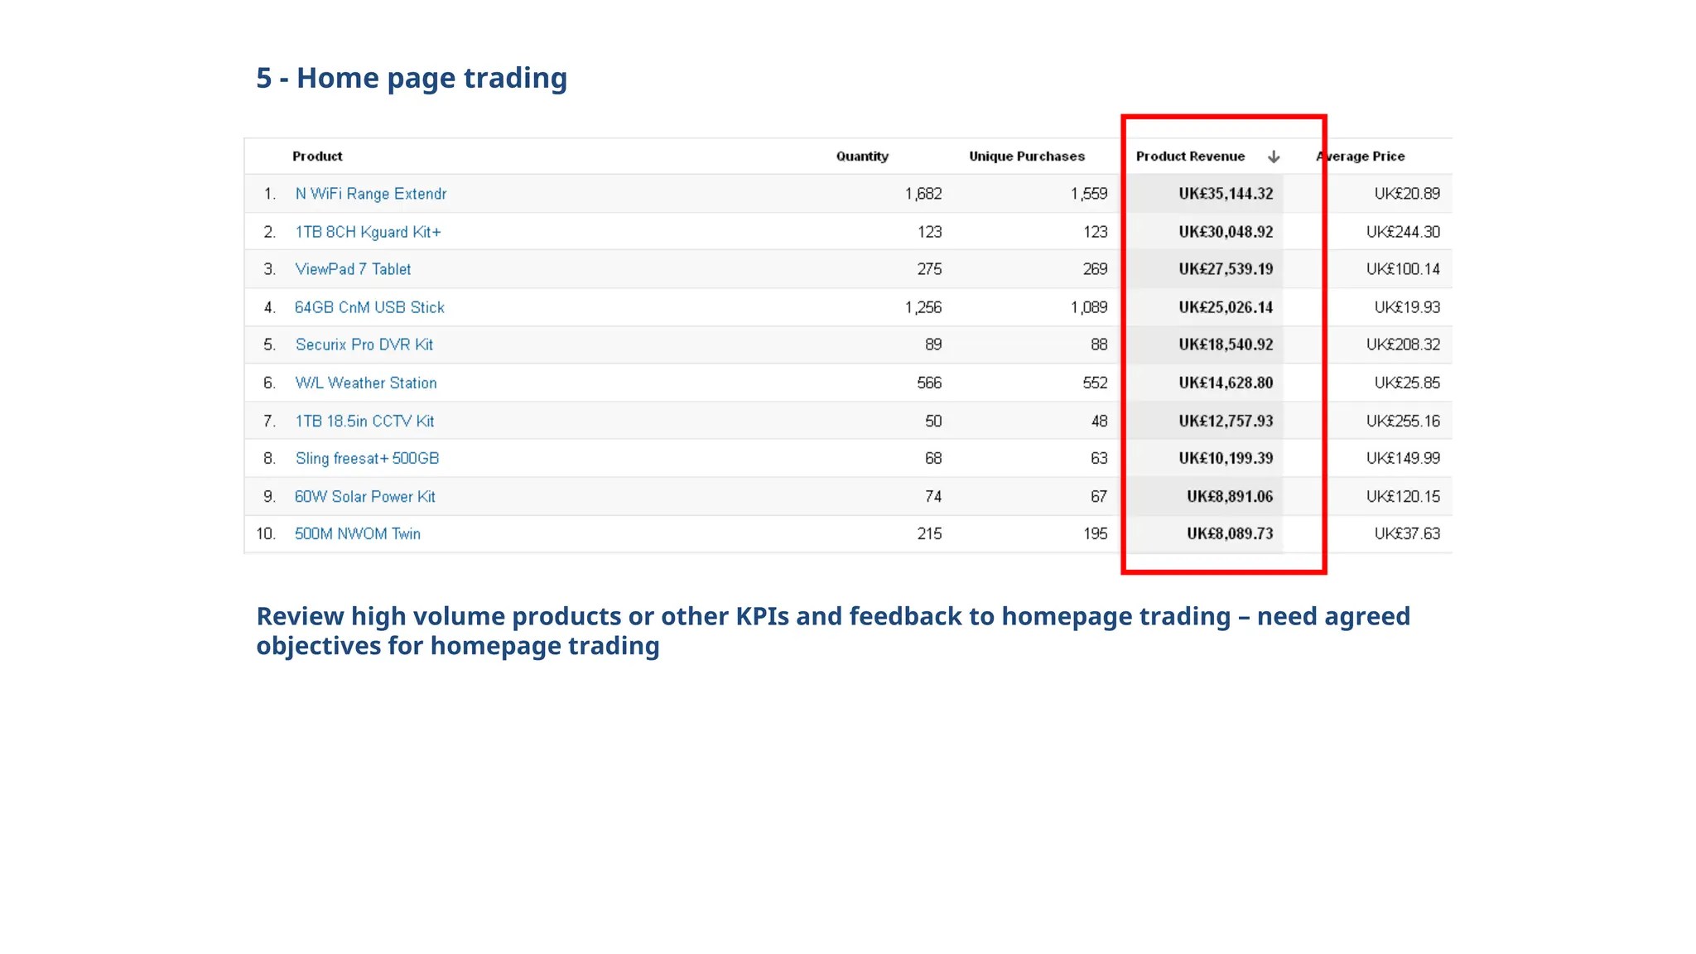1696x954 pixels.
Task: Open the Sling freesat+ 500GB link
Action: coord(367,458)
